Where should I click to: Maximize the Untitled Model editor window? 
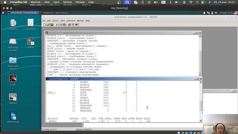[x=197, y=33]
